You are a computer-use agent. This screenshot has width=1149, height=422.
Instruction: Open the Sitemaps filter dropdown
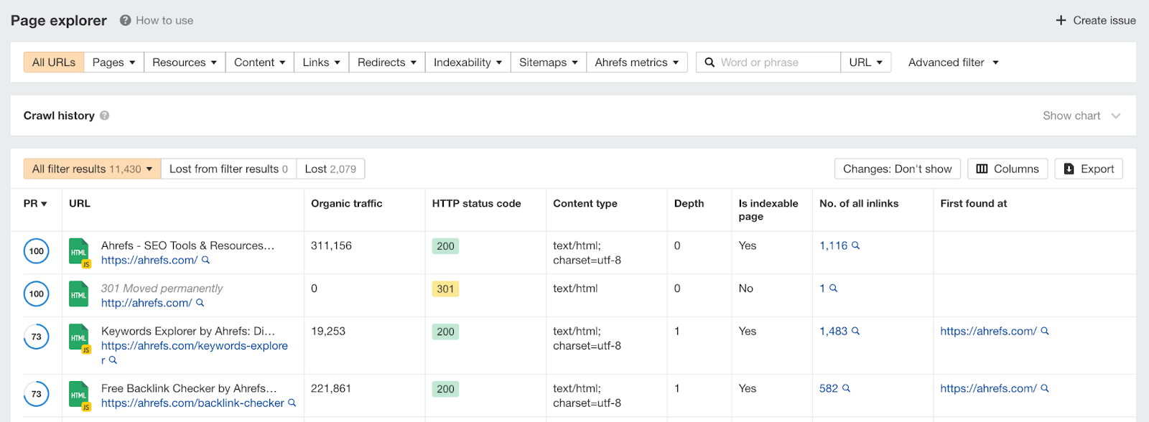[x=549, y=62]
